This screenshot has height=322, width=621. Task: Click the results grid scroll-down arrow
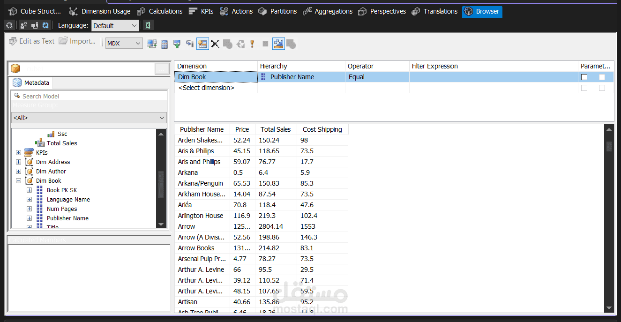[x=609, y=308]
